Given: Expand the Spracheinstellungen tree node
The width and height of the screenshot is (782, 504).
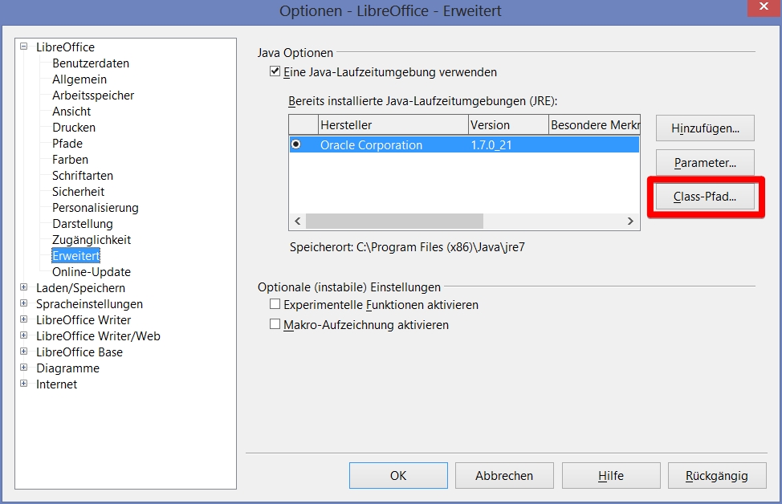Looking at the screenshot, I should (24, 304).
